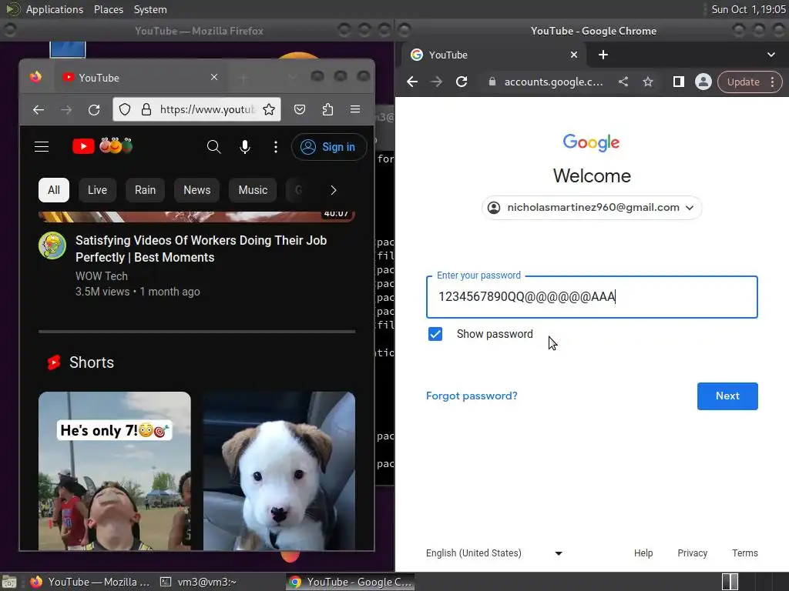Screen dimensions: 789x591
Task: Open the Terms link
Action: [x=745, y=553]
